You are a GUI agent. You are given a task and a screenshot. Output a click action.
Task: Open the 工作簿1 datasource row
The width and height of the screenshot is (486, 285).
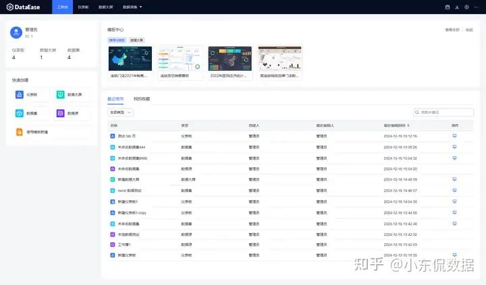(124, 245)
